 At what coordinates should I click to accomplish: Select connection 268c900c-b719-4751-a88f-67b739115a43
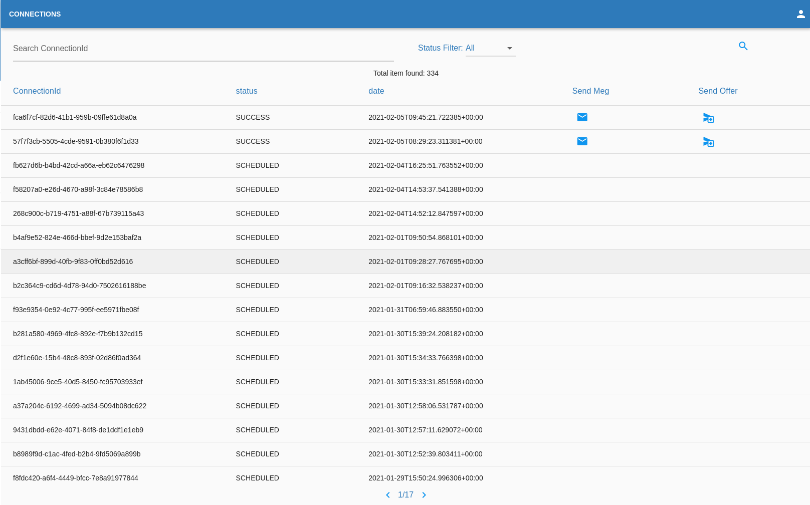[78, 213]
